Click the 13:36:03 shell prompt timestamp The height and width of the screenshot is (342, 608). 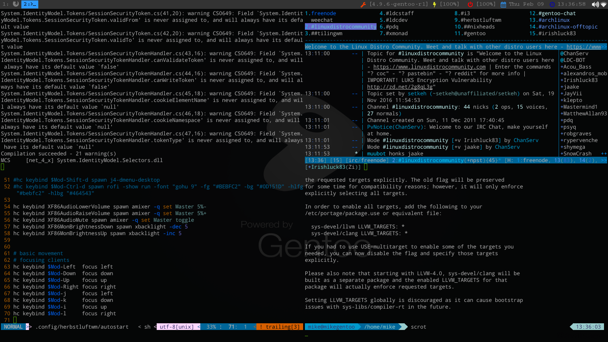point(588,327)
